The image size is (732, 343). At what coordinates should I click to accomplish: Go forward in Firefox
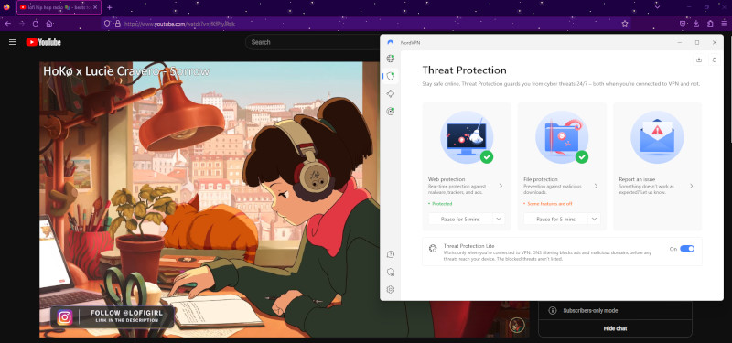(x=22, y=24)
